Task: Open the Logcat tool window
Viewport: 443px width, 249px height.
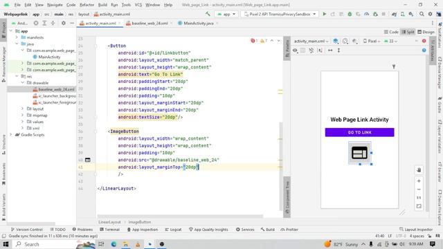Action: (173, 230)
